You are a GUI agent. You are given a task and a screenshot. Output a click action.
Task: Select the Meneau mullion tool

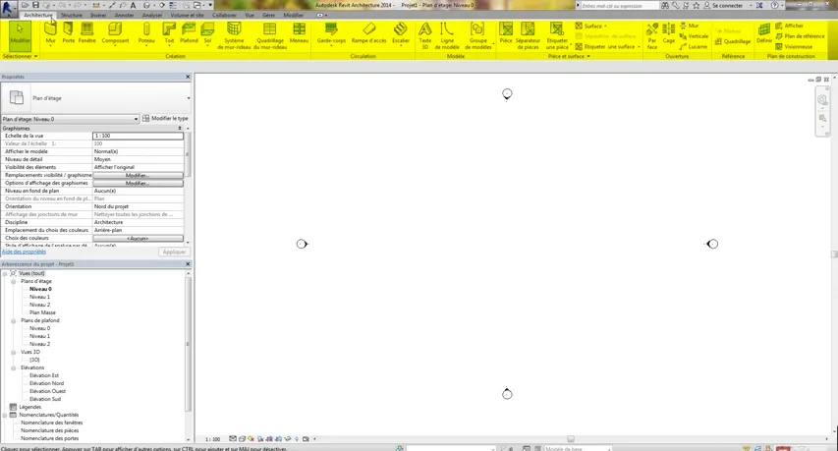click(299, 33)
